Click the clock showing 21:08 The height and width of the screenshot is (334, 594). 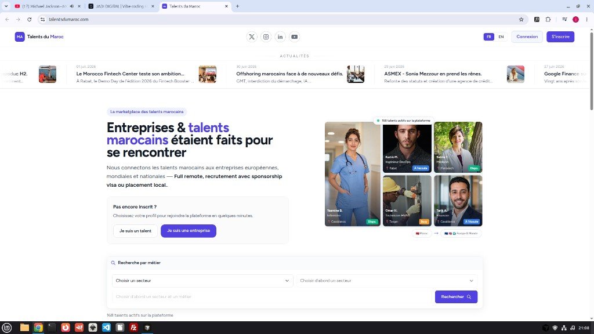(584, 328)
